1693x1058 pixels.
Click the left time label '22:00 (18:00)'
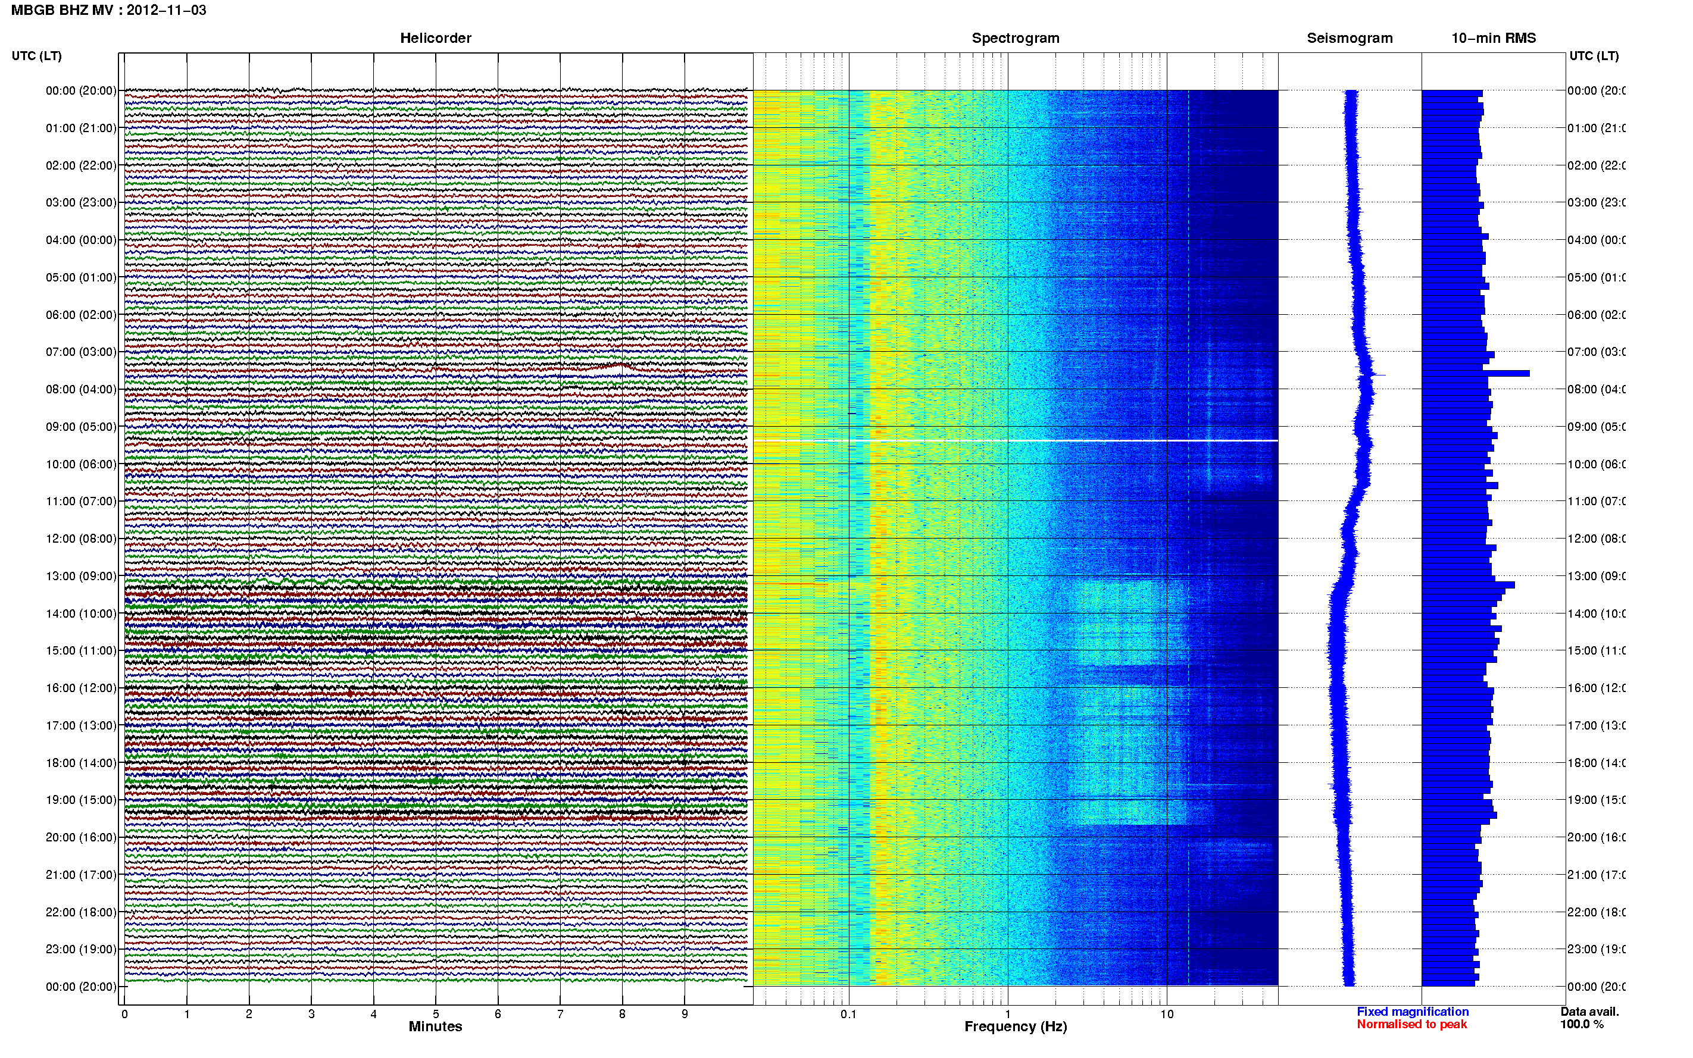[x=81, y=912]
